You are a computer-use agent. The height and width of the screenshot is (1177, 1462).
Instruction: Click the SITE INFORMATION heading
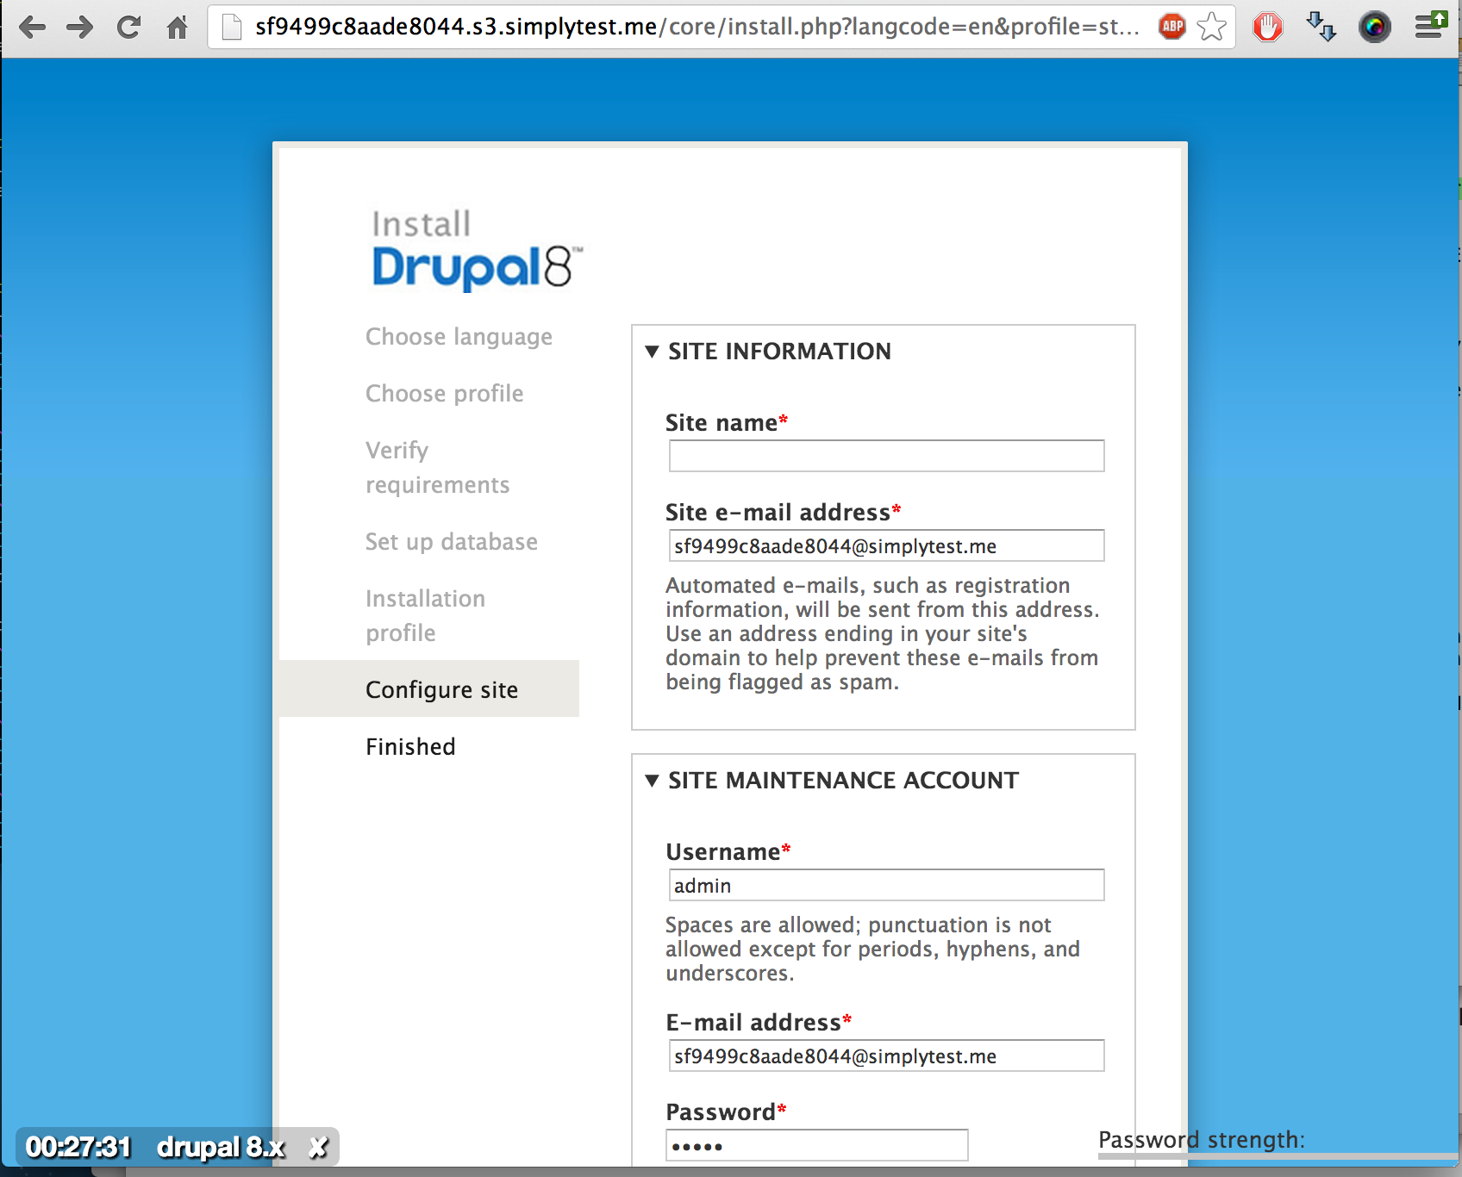(779, 352)
